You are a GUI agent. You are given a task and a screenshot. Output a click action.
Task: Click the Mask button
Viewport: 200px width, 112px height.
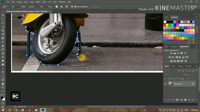(42, 7)
